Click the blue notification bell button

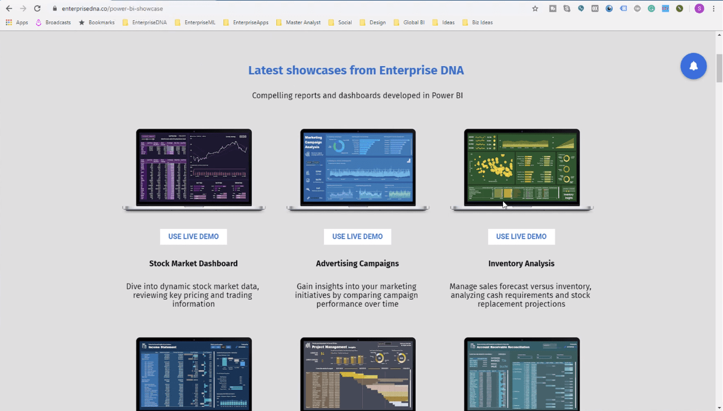[x=693, y=66]
